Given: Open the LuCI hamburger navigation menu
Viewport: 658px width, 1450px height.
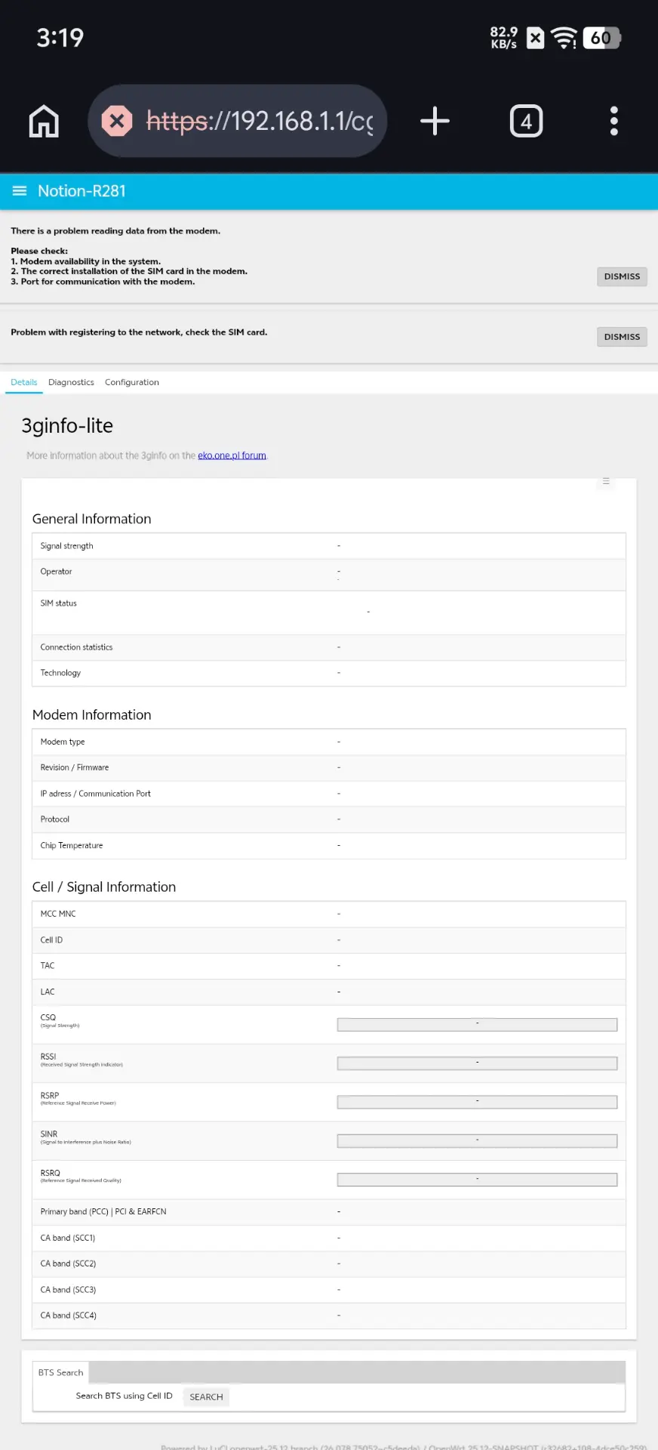Looking at the screenshot, I should click(x=20, y=191).
